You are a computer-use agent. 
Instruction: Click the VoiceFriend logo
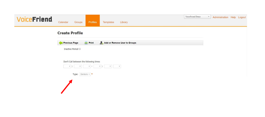35,19
